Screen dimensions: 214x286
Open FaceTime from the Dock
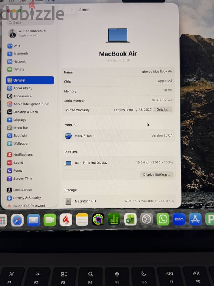pos(50,220)
